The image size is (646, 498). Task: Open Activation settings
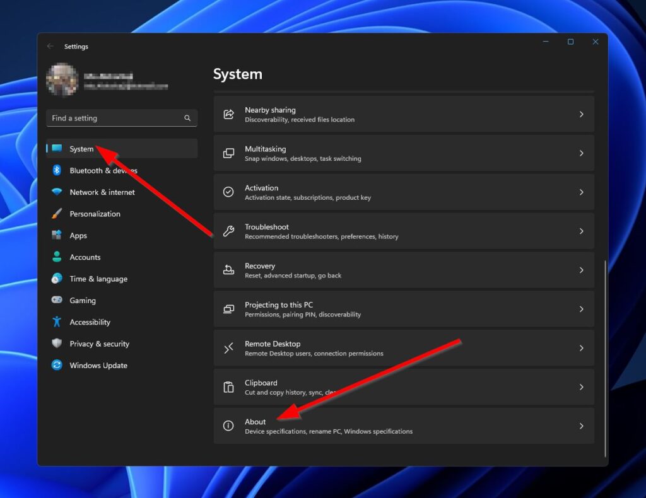(404, 192)
